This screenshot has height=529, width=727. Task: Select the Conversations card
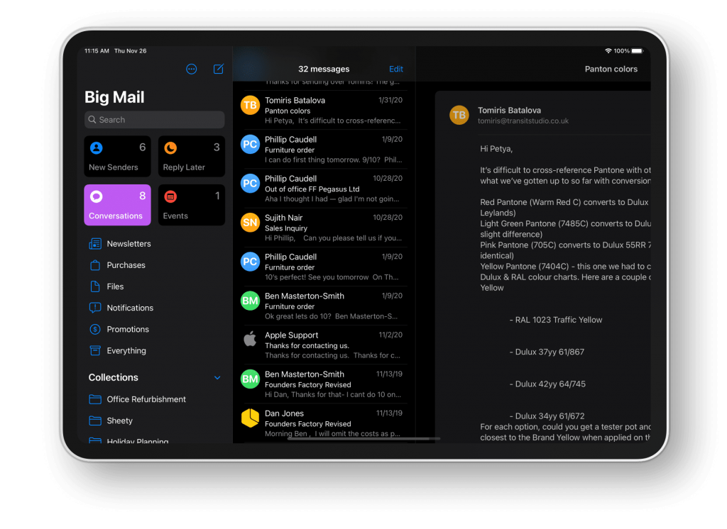tap(117, 205)
